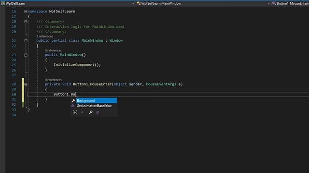Open '0 references' above the MainWindow constructor
309x173 pixels.
pyautogui.click(x=53, y=50)
